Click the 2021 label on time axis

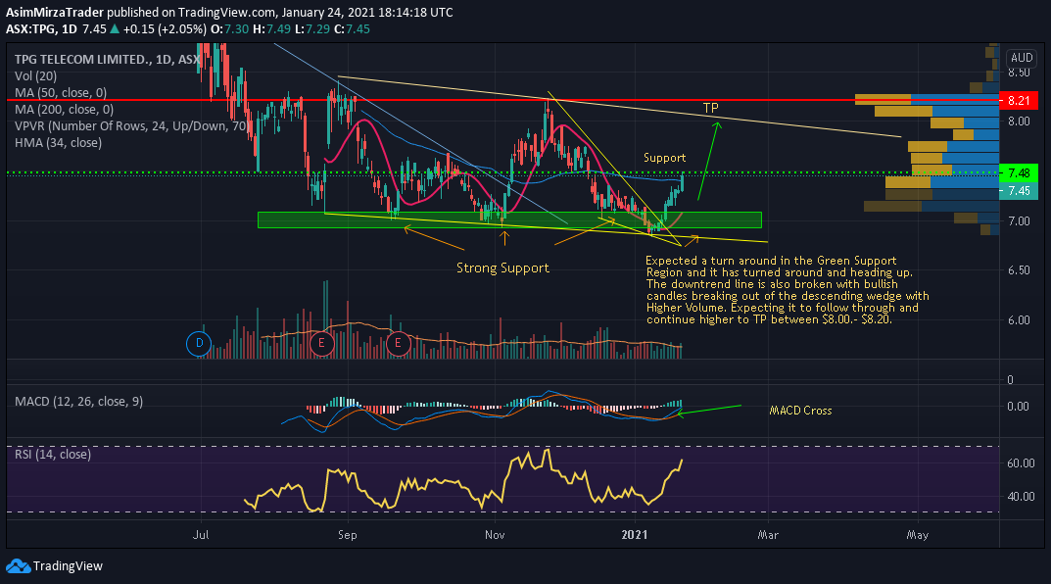click(x=635, y=535)
